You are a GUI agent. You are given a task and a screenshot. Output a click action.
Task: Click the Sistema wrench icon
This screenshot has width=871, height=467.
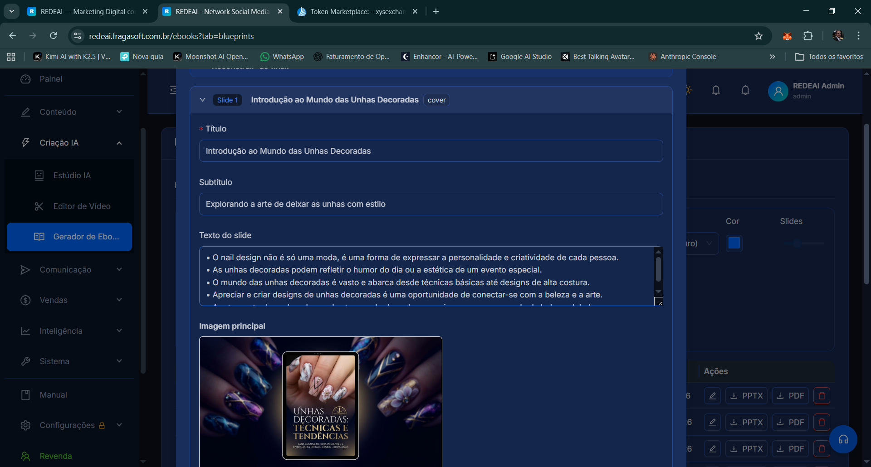point(25,361)
